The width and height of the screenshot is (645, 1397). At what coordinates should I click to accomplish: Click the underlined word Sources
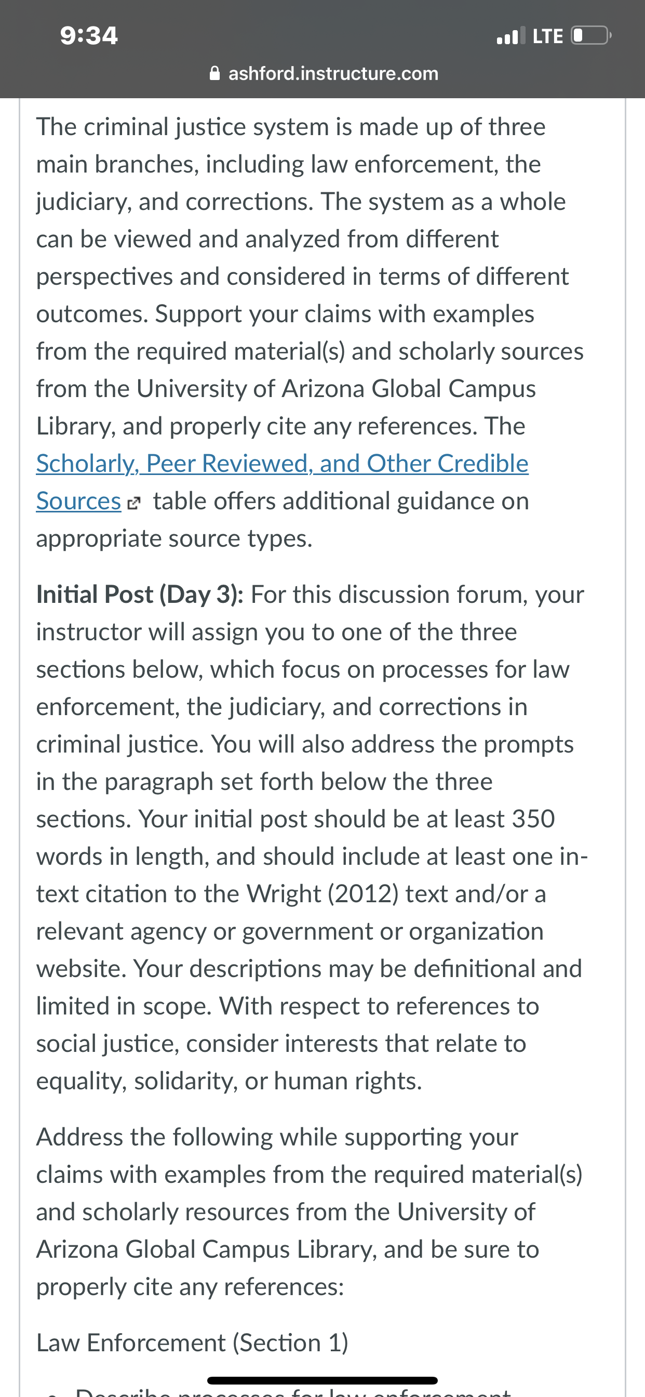[x=78, y=501]
